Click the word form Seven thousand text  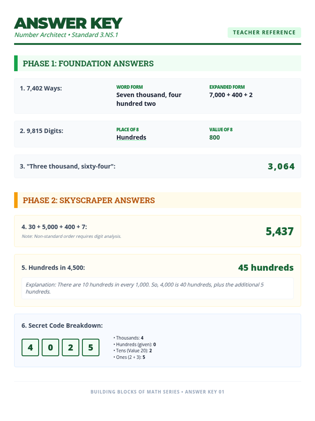[149, 99]
